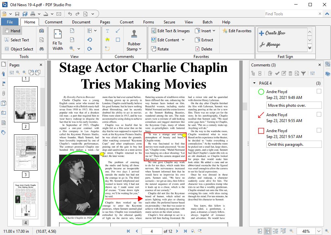Viewport: 331px width, 235px height.
Task: Select the Object Select tool
Action: [19, 49]
